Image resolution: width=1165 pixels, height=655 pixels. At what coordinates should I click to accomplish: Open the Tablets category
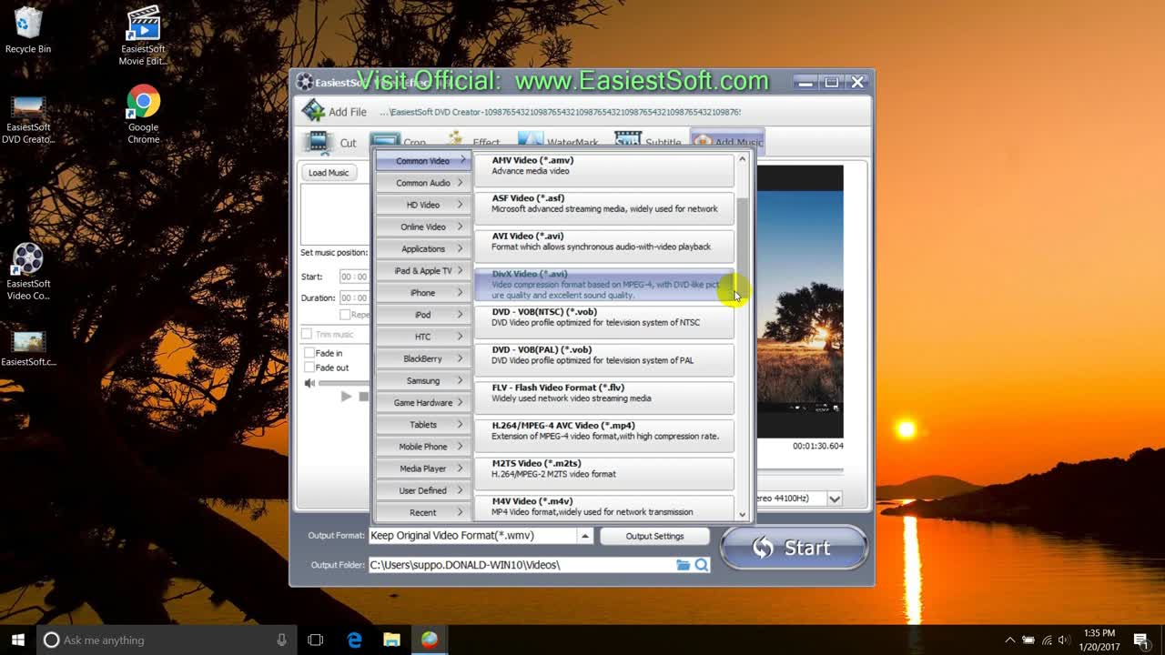coord(423,425)
